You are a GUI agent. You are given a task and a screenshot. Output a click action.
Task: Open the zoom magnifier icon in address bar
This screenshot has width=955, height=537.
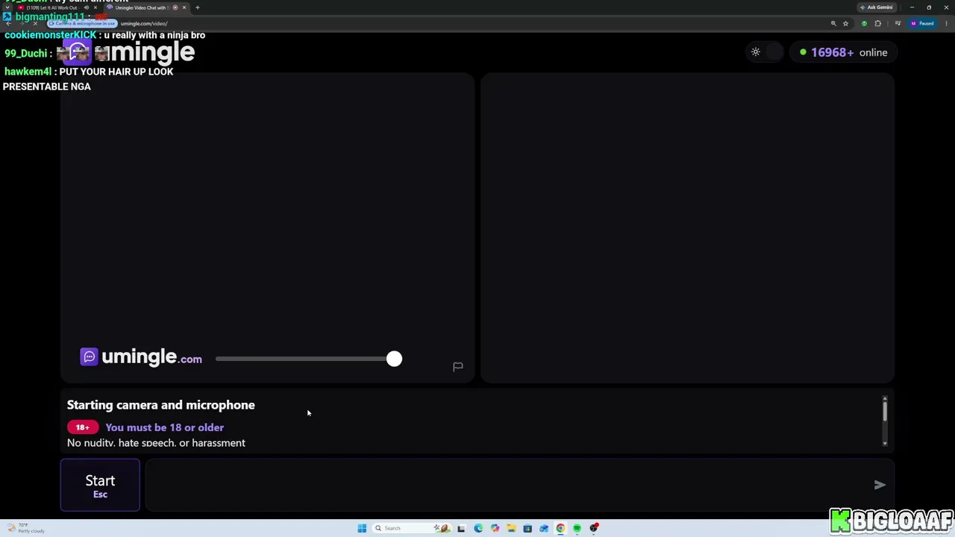tap(833, 23)
